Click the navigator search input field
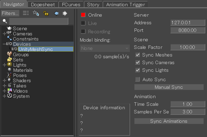This screenshot has height=137, width=207. point(39,21)
